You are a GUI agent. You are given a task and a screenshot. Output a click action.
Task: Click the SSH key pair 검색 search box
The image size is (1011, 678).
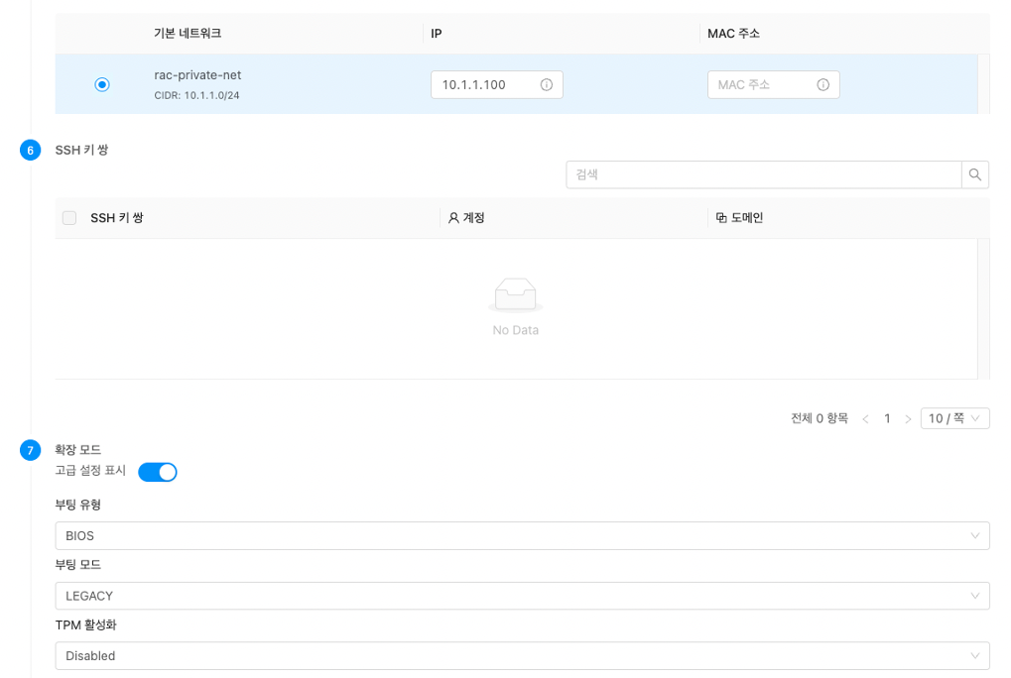[x=762, y=174]
